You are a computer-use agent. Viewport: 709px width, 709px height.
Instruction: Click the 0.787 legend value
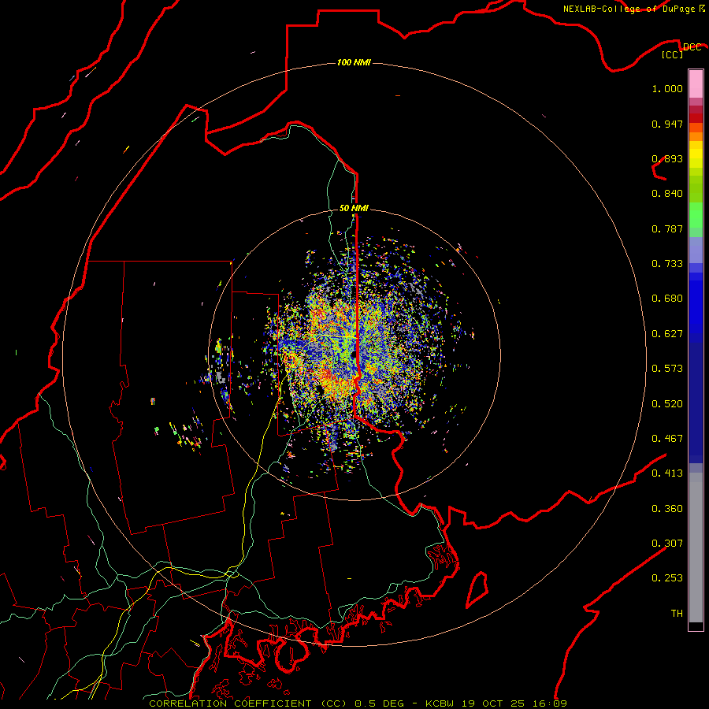pyautogui.click(x=667, y=228)
